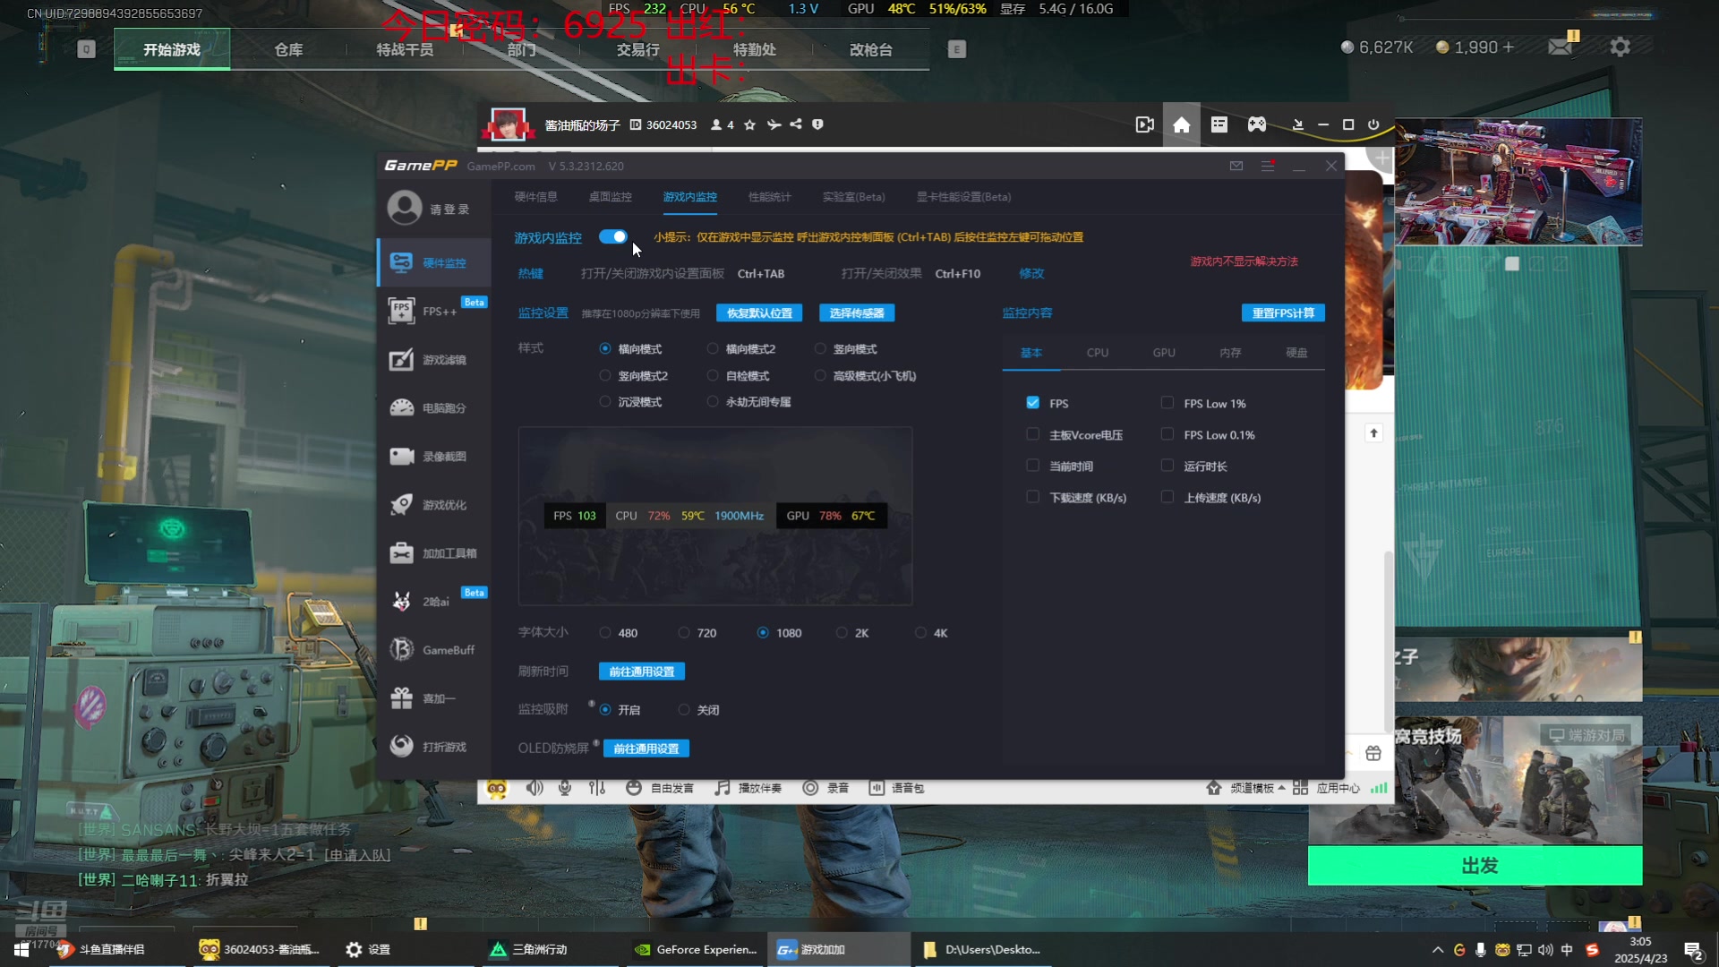Viewport: 1719px width, 967px height.
Task: Open 录像截图 sidebar item
Action: click(x=434, y=456)
